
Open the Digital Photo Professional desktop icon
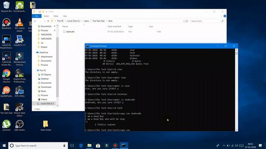click(x=20, y=76)
